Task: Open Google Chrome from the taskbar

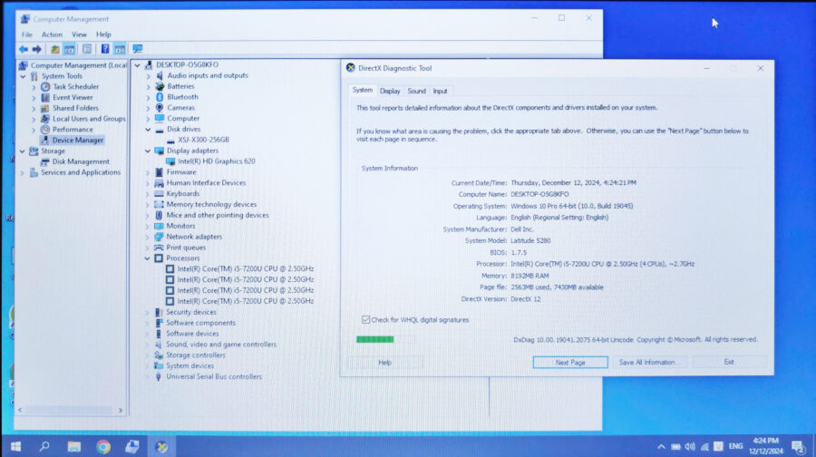Action: pyautogui.click(x=103, y=447)
